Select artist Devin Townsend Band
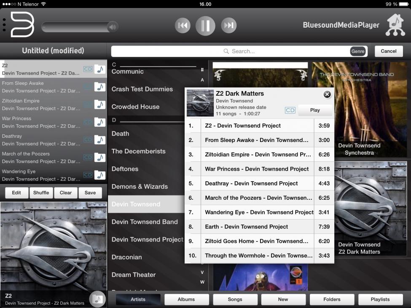 tap(145, 222)
